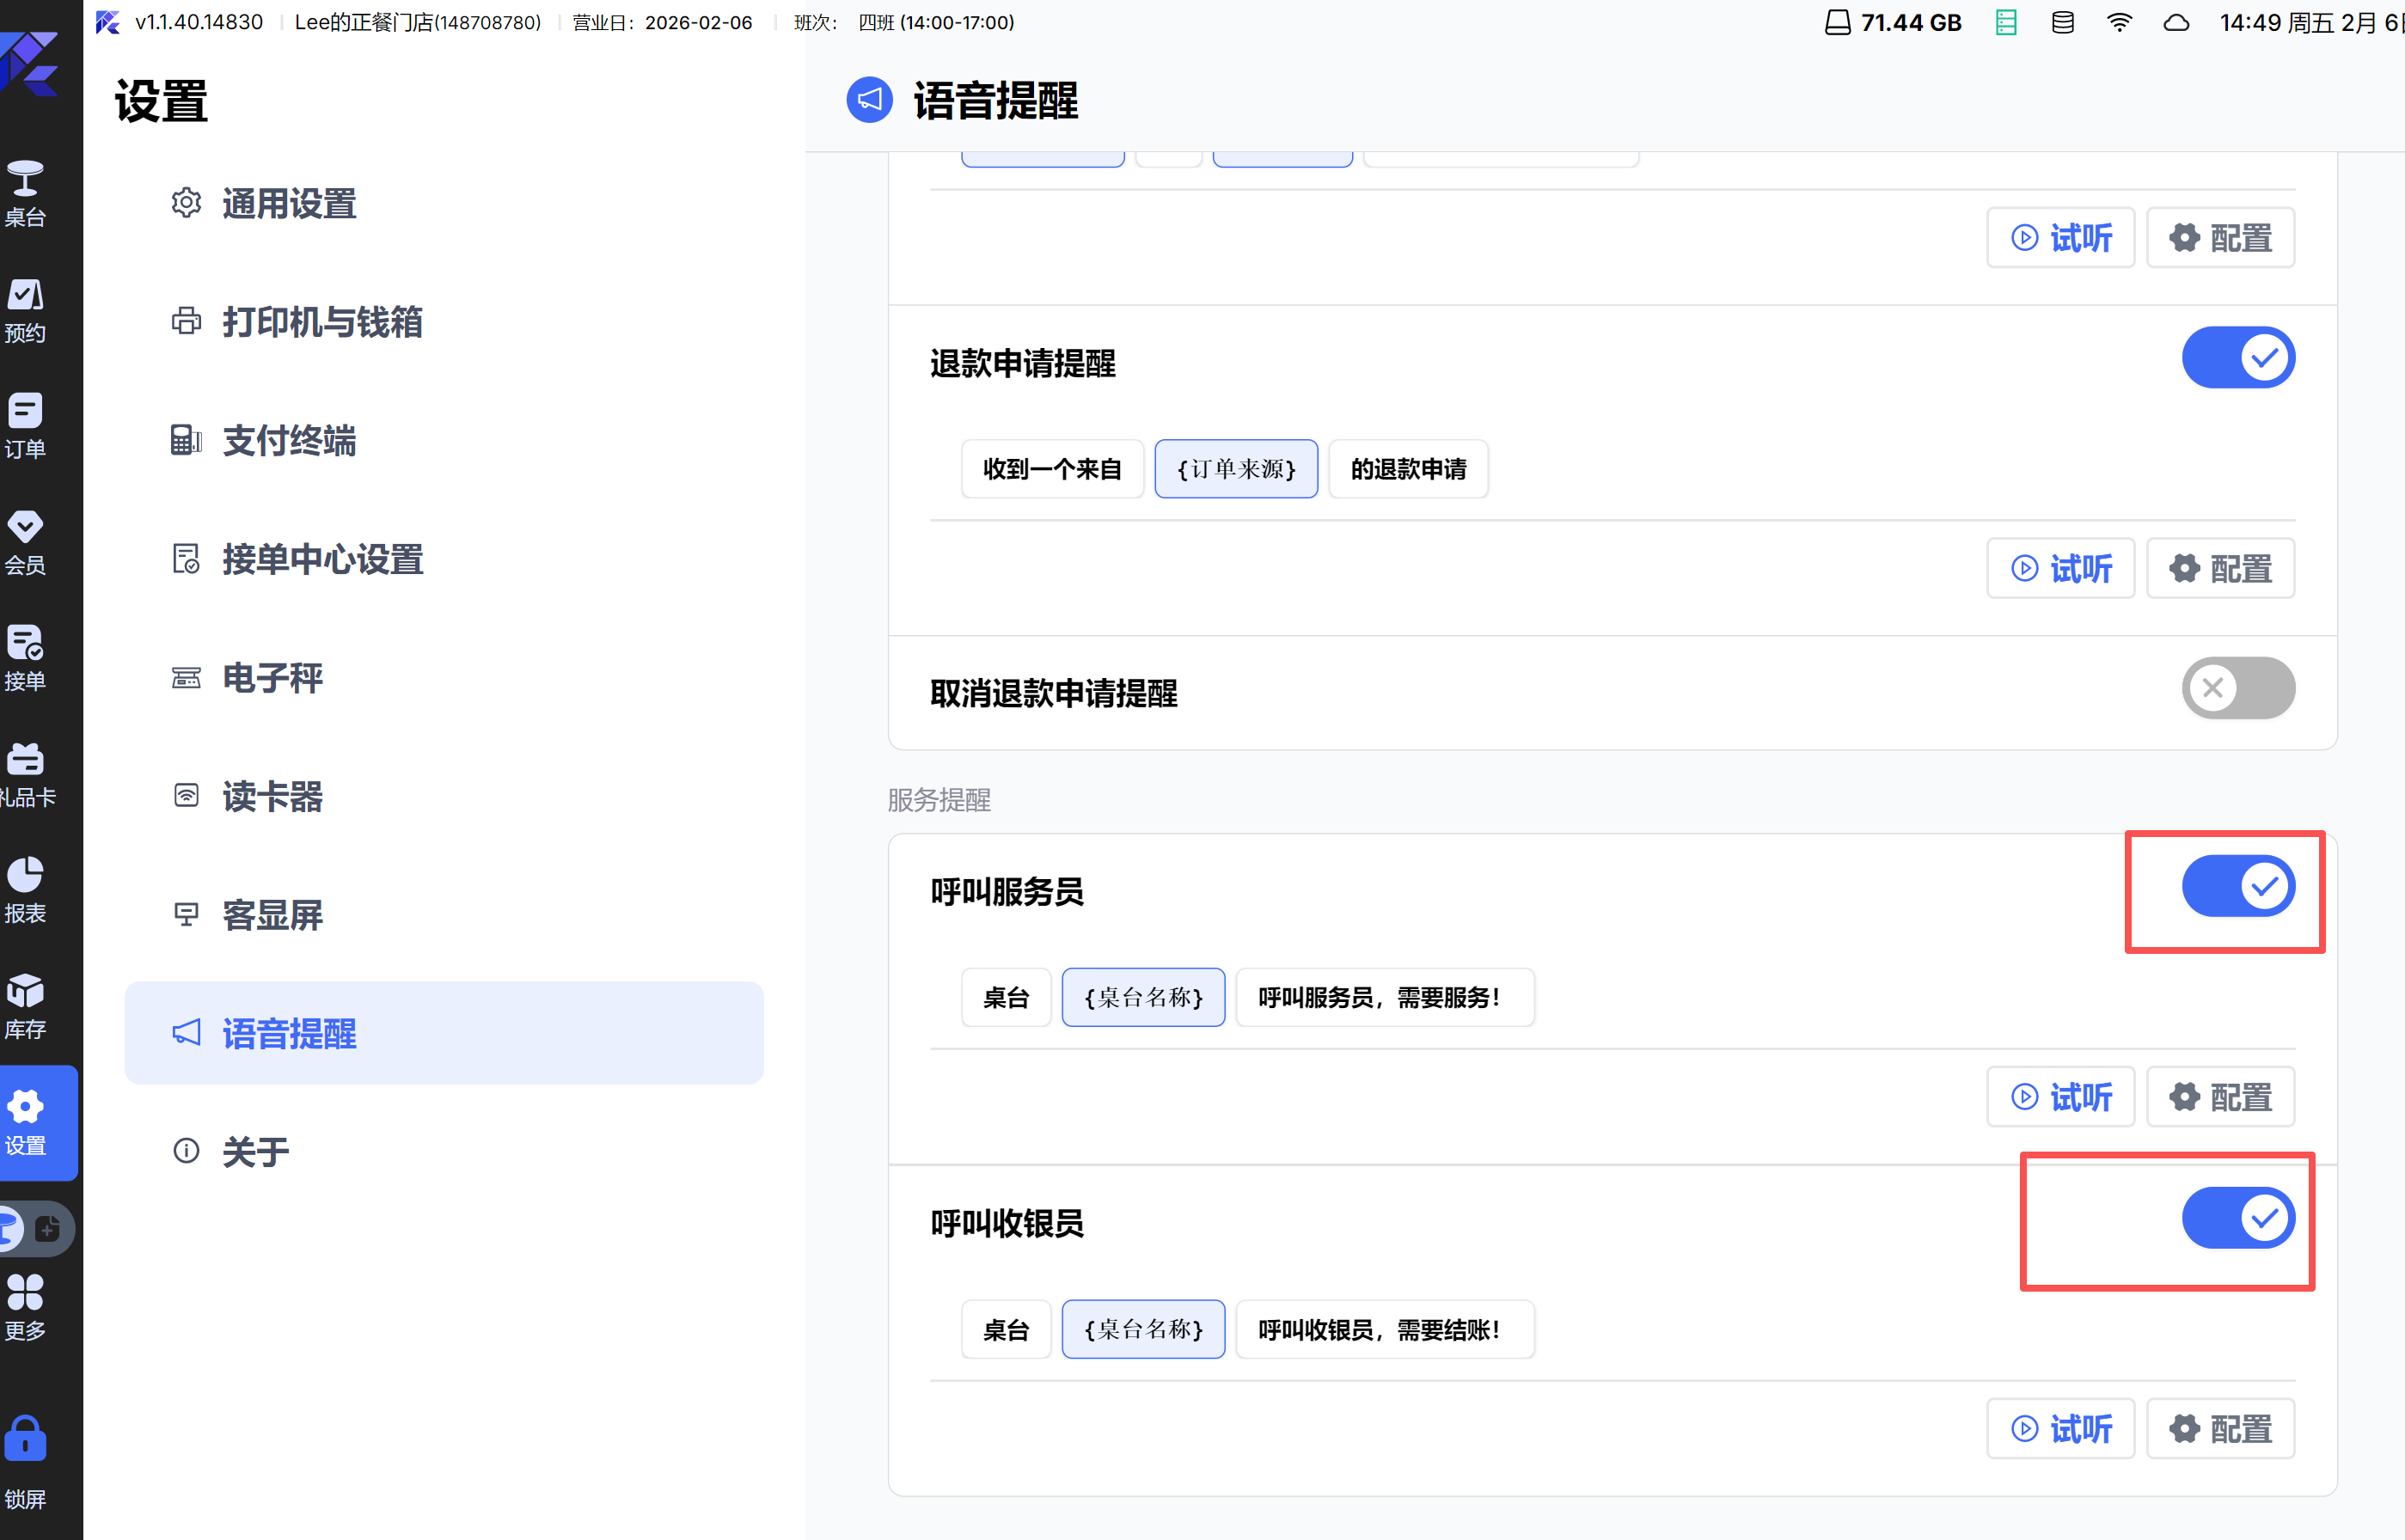Click 配置 for 呼叫收银员 reminder
The width and height of the screenshot is (2405, 1540).
2220,1429
